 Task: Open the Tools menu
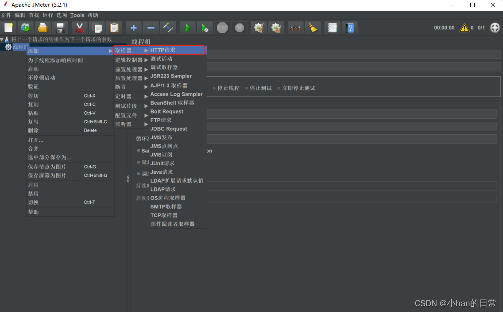click(x=77, y=15)
